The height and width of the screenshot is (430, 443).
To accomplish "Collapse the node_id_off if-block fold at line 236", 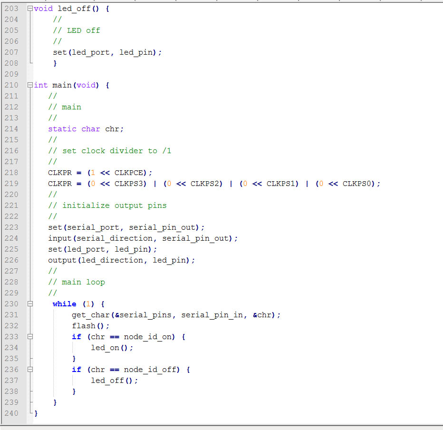I will click(30, 370).
